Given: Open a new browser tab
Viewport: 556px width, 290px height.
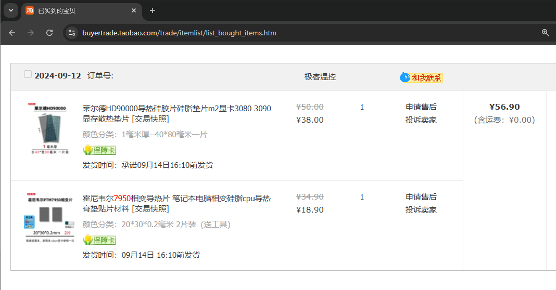Looking at the screenshot, I should [153, 10].
